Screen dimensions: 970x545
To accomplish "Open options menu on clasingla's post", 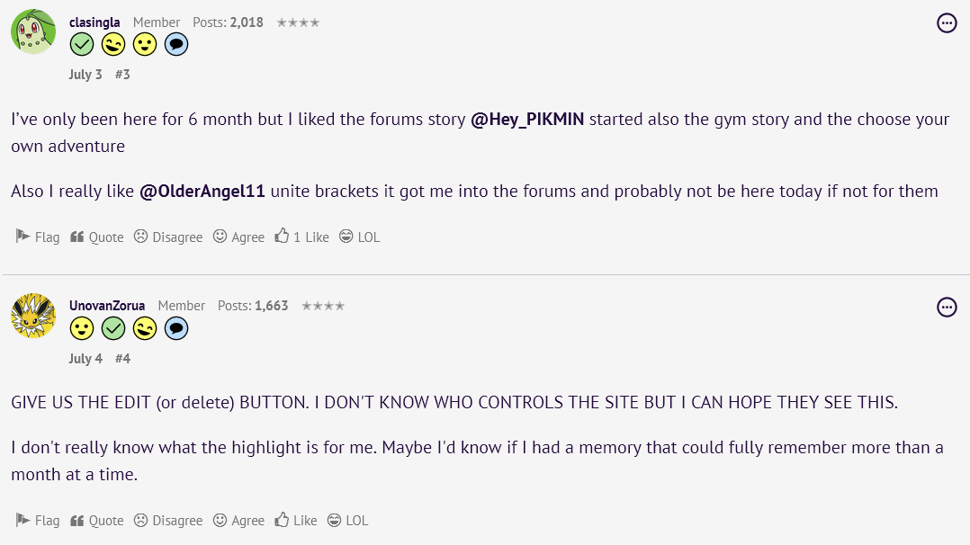I will tap(947, 23).
